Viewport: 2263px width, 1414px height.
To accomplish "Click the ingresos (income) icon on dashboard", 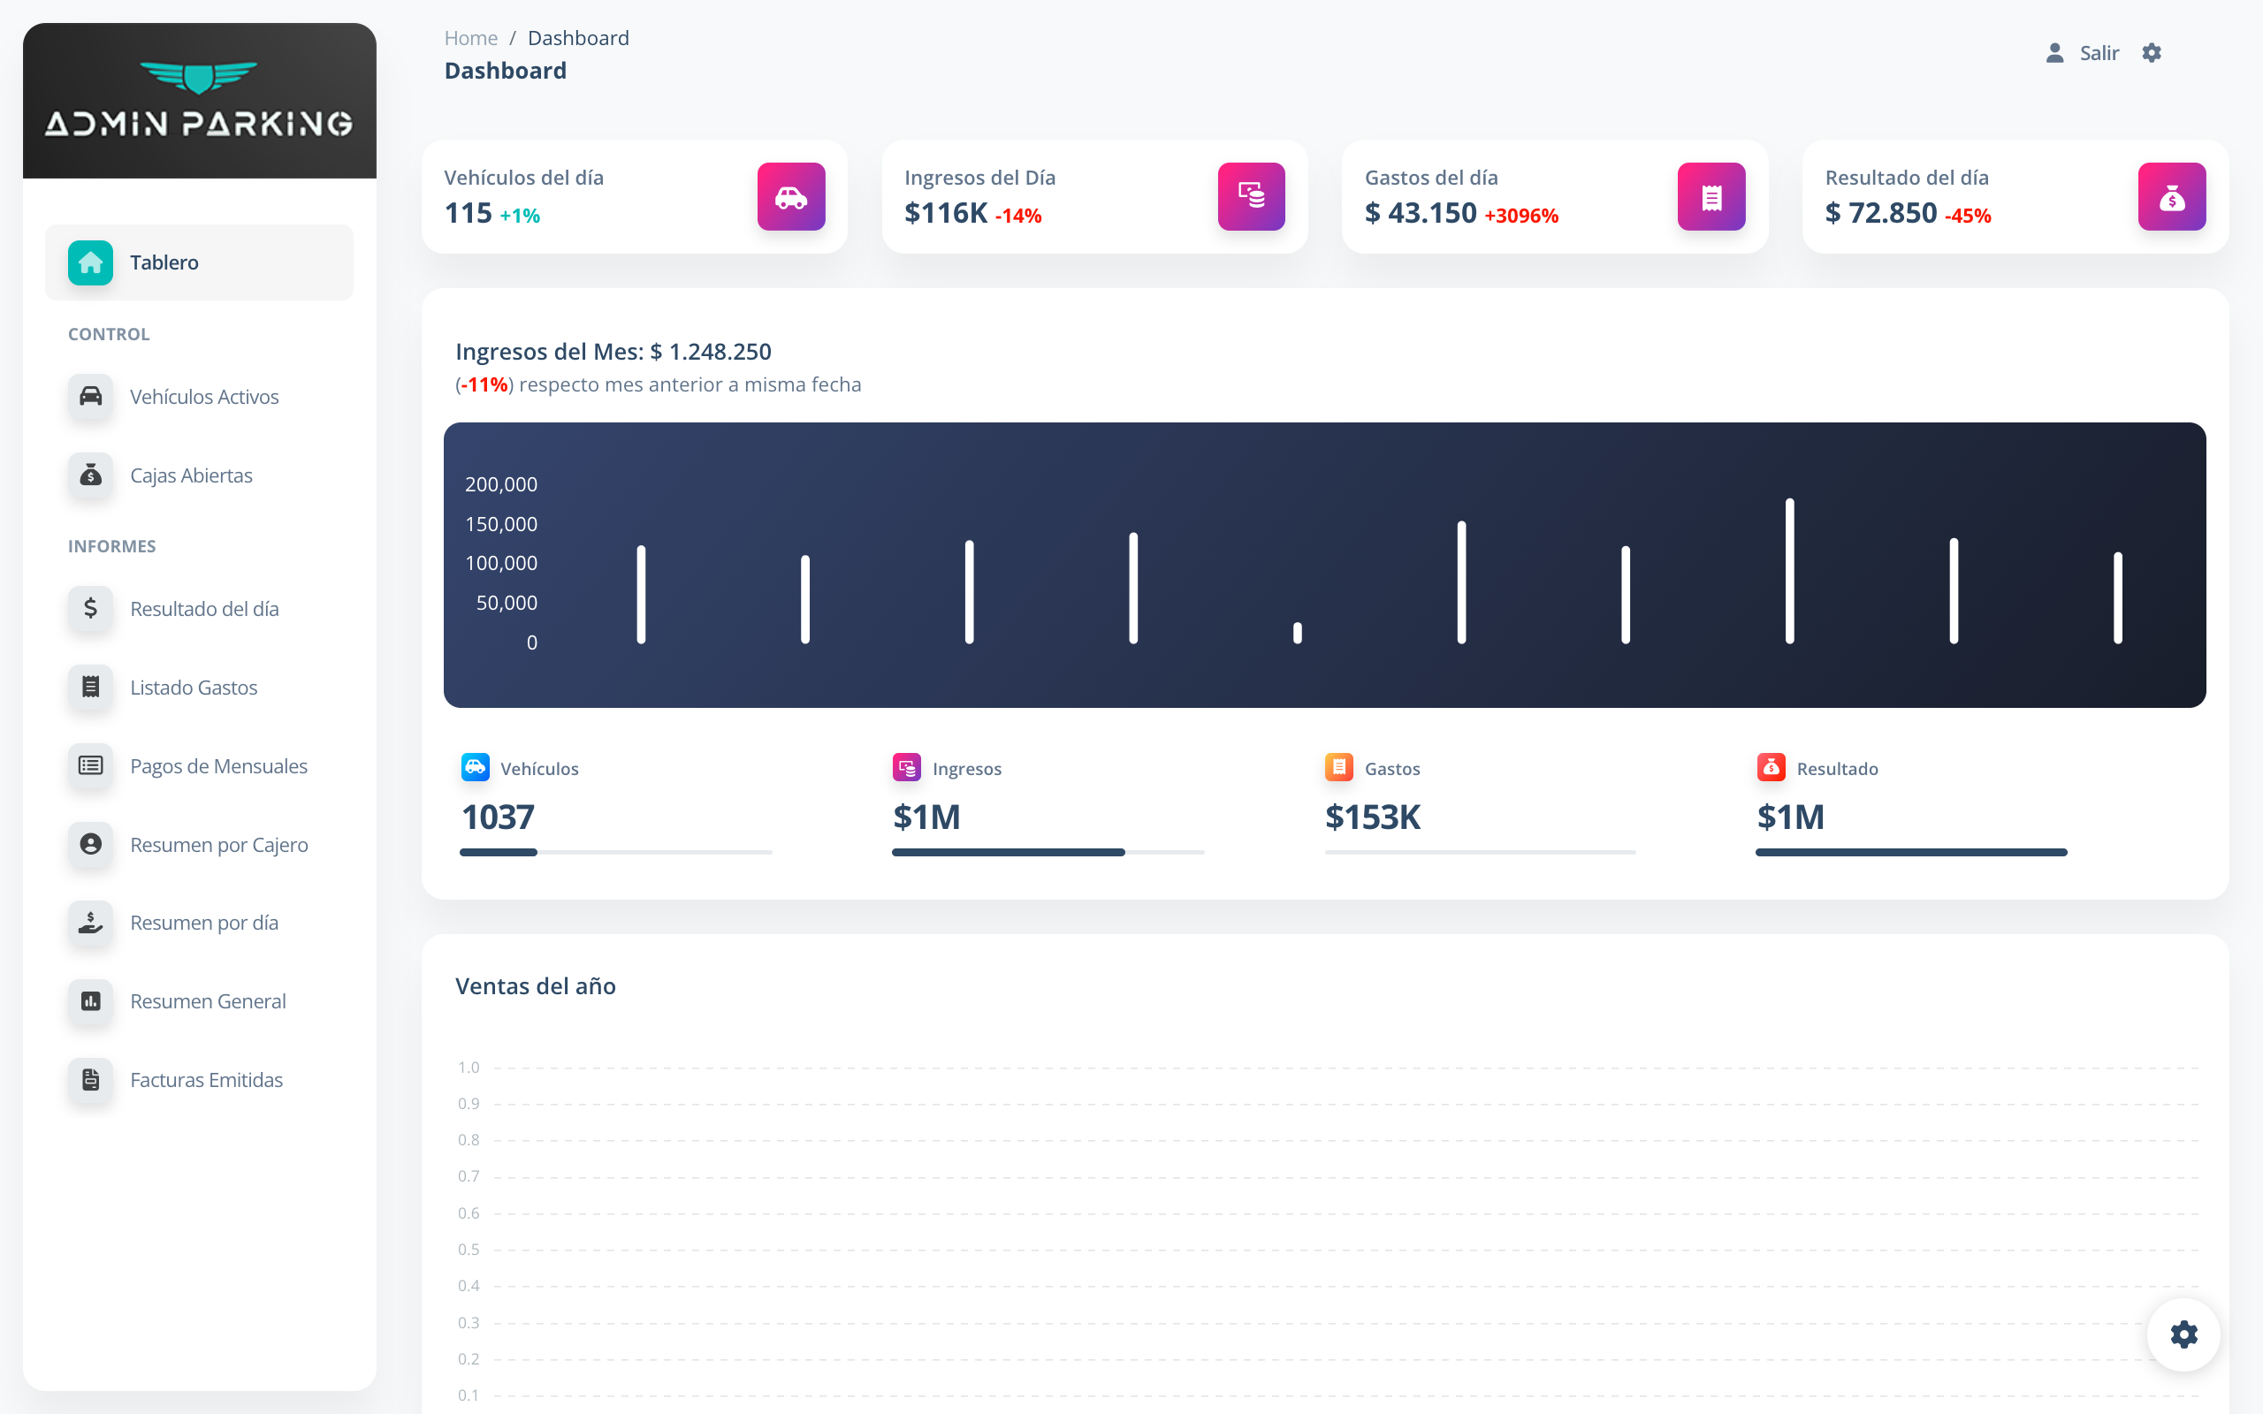I will [x=1253, y=194].
